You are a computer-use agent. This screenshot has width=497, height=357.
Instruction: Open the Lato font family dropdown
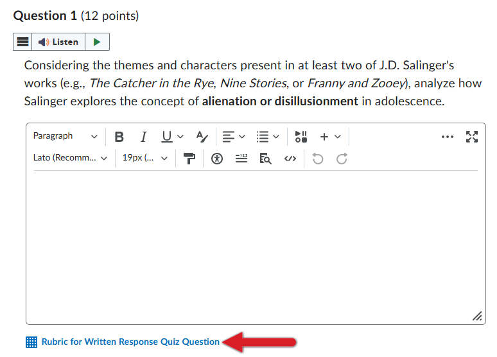click(x=70, y=159)
